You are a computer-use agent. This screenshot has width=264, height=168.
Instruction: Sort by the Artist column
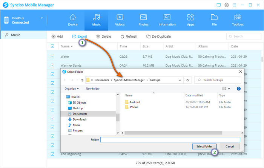(169, 46)
